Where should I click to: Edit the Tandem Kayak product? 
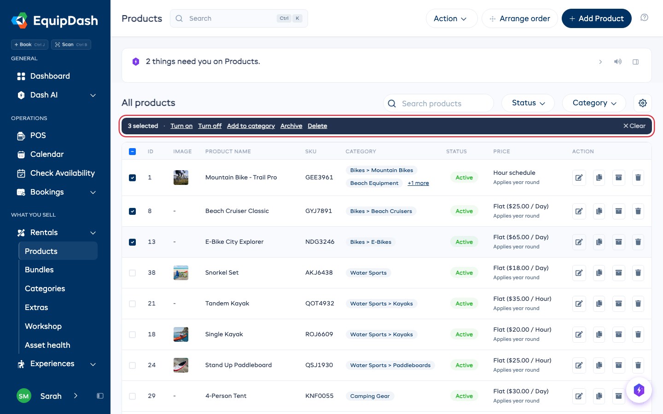tap(579, 304)
